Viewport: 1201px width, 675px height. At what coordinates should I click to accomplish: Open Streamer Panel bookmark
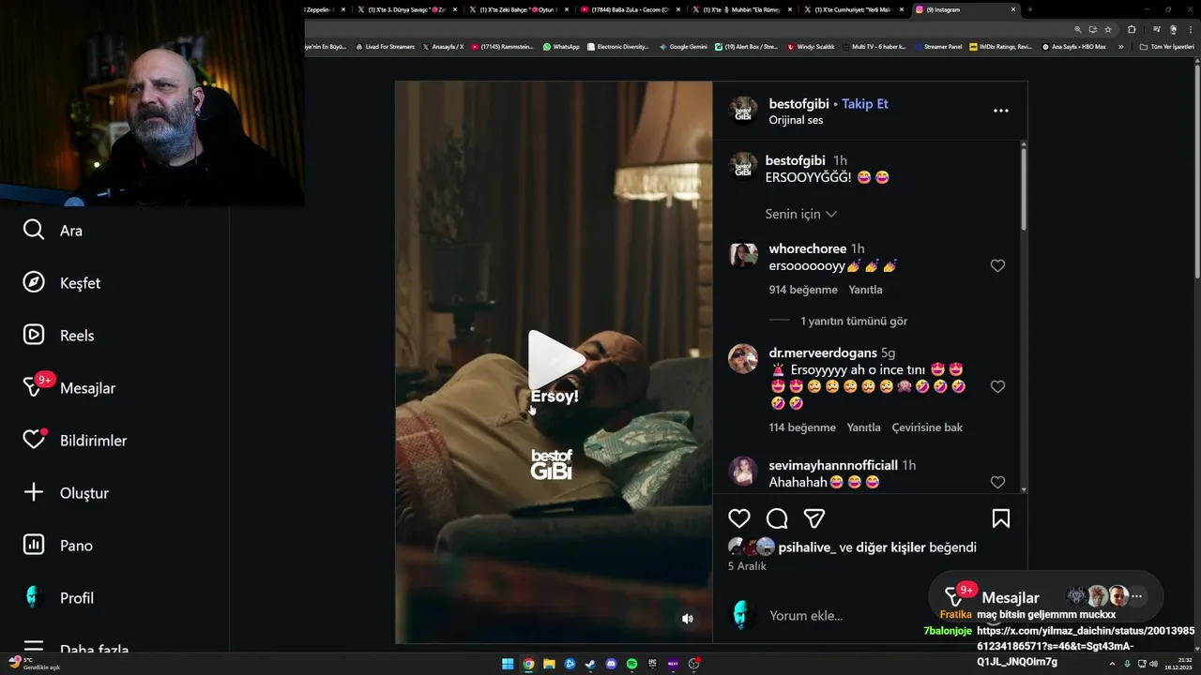[937, 47]
